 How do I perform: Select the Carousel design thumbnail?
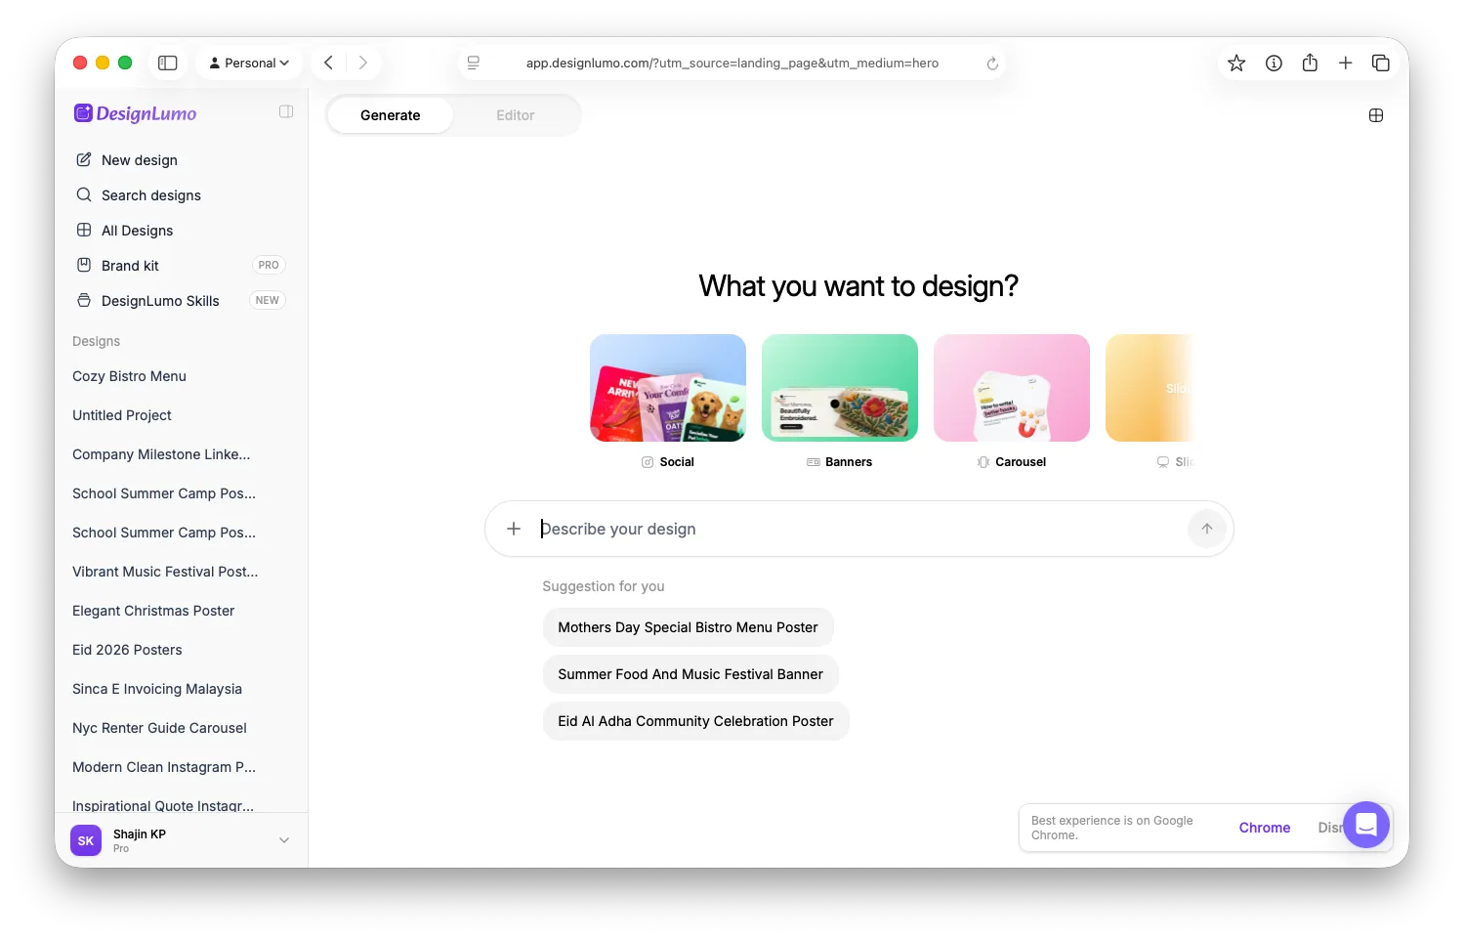click(x=1012, y=388)
